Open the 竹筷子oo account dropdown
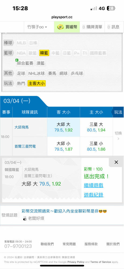The image size is (124, 269). [37, 27]
